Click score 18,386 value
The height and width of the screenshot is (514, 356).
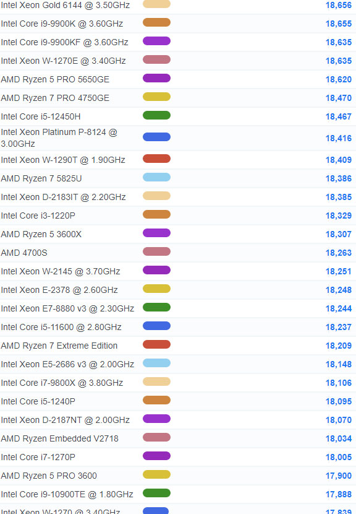click(339, 178)
